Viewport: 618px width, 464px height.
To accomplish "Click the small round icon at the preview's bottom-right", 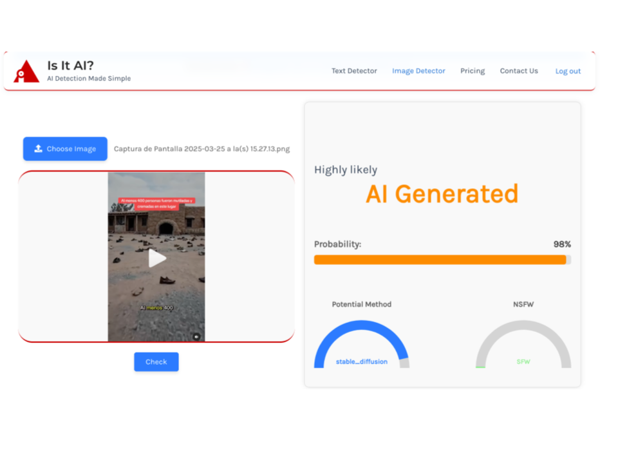I will click(x=196, y=336).
